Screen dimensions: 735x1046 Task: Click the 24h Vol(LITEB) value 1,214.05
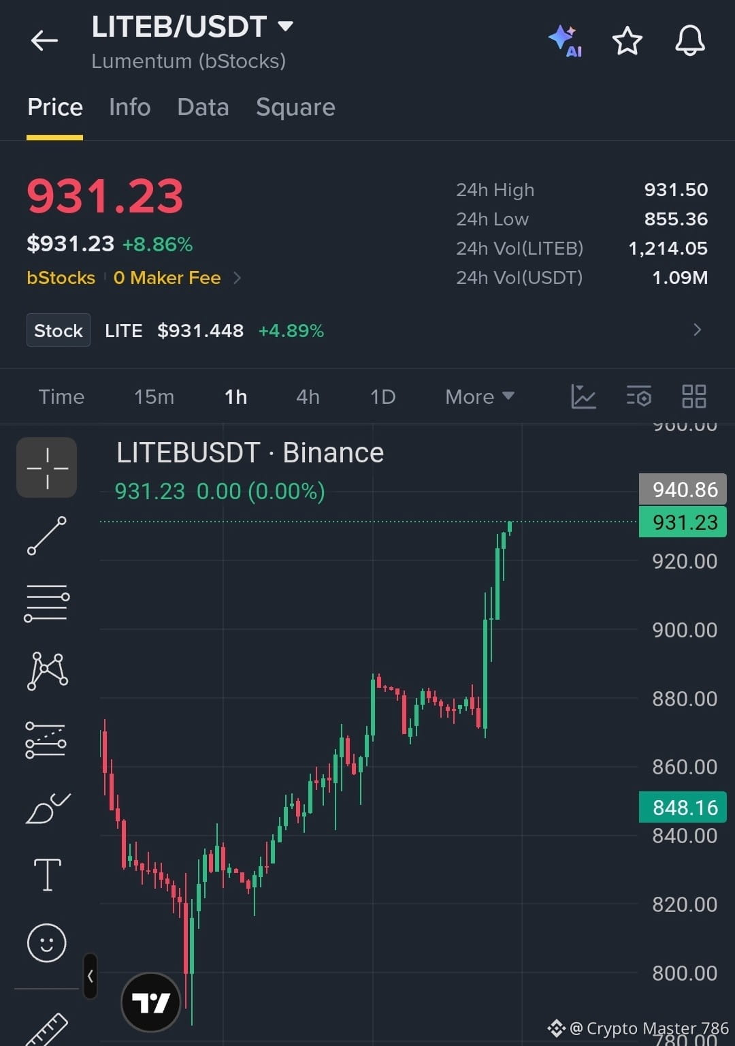[668, 249]
